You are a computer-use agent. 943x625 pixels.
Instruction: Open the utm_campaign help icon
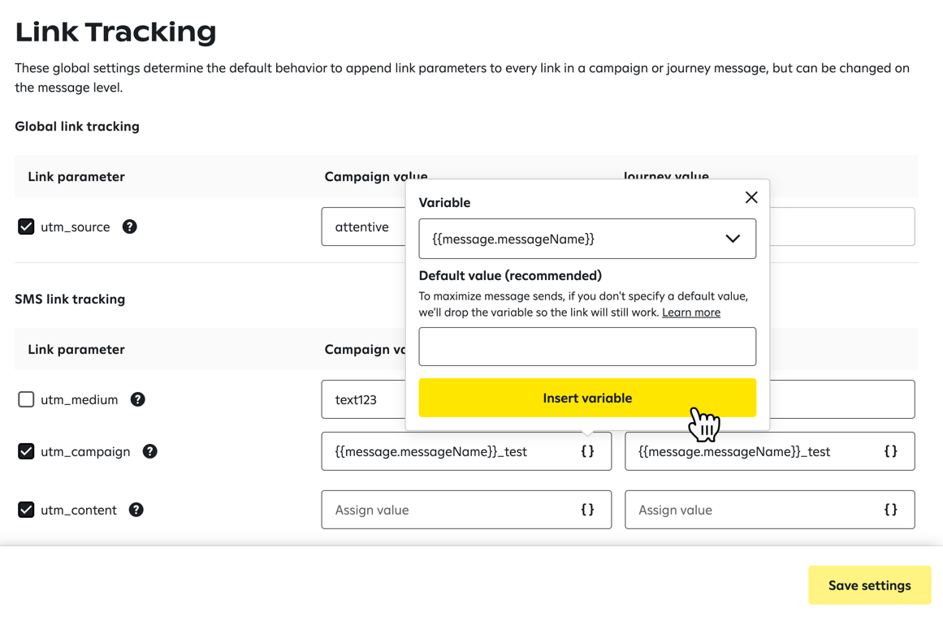149,450
